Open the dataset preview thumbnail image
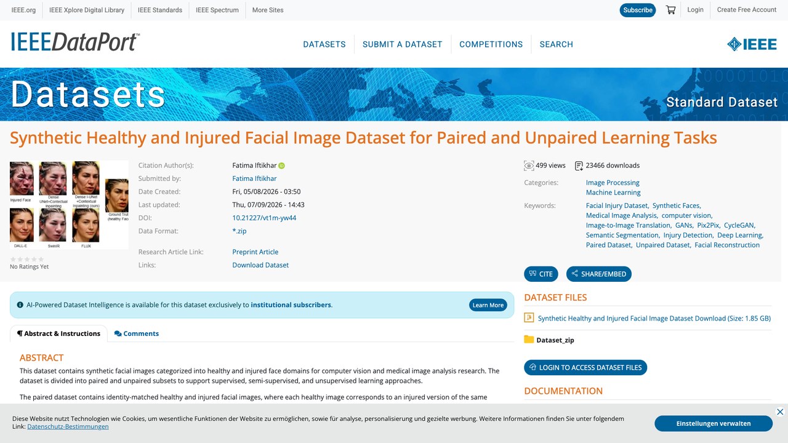 coord(69,205)
